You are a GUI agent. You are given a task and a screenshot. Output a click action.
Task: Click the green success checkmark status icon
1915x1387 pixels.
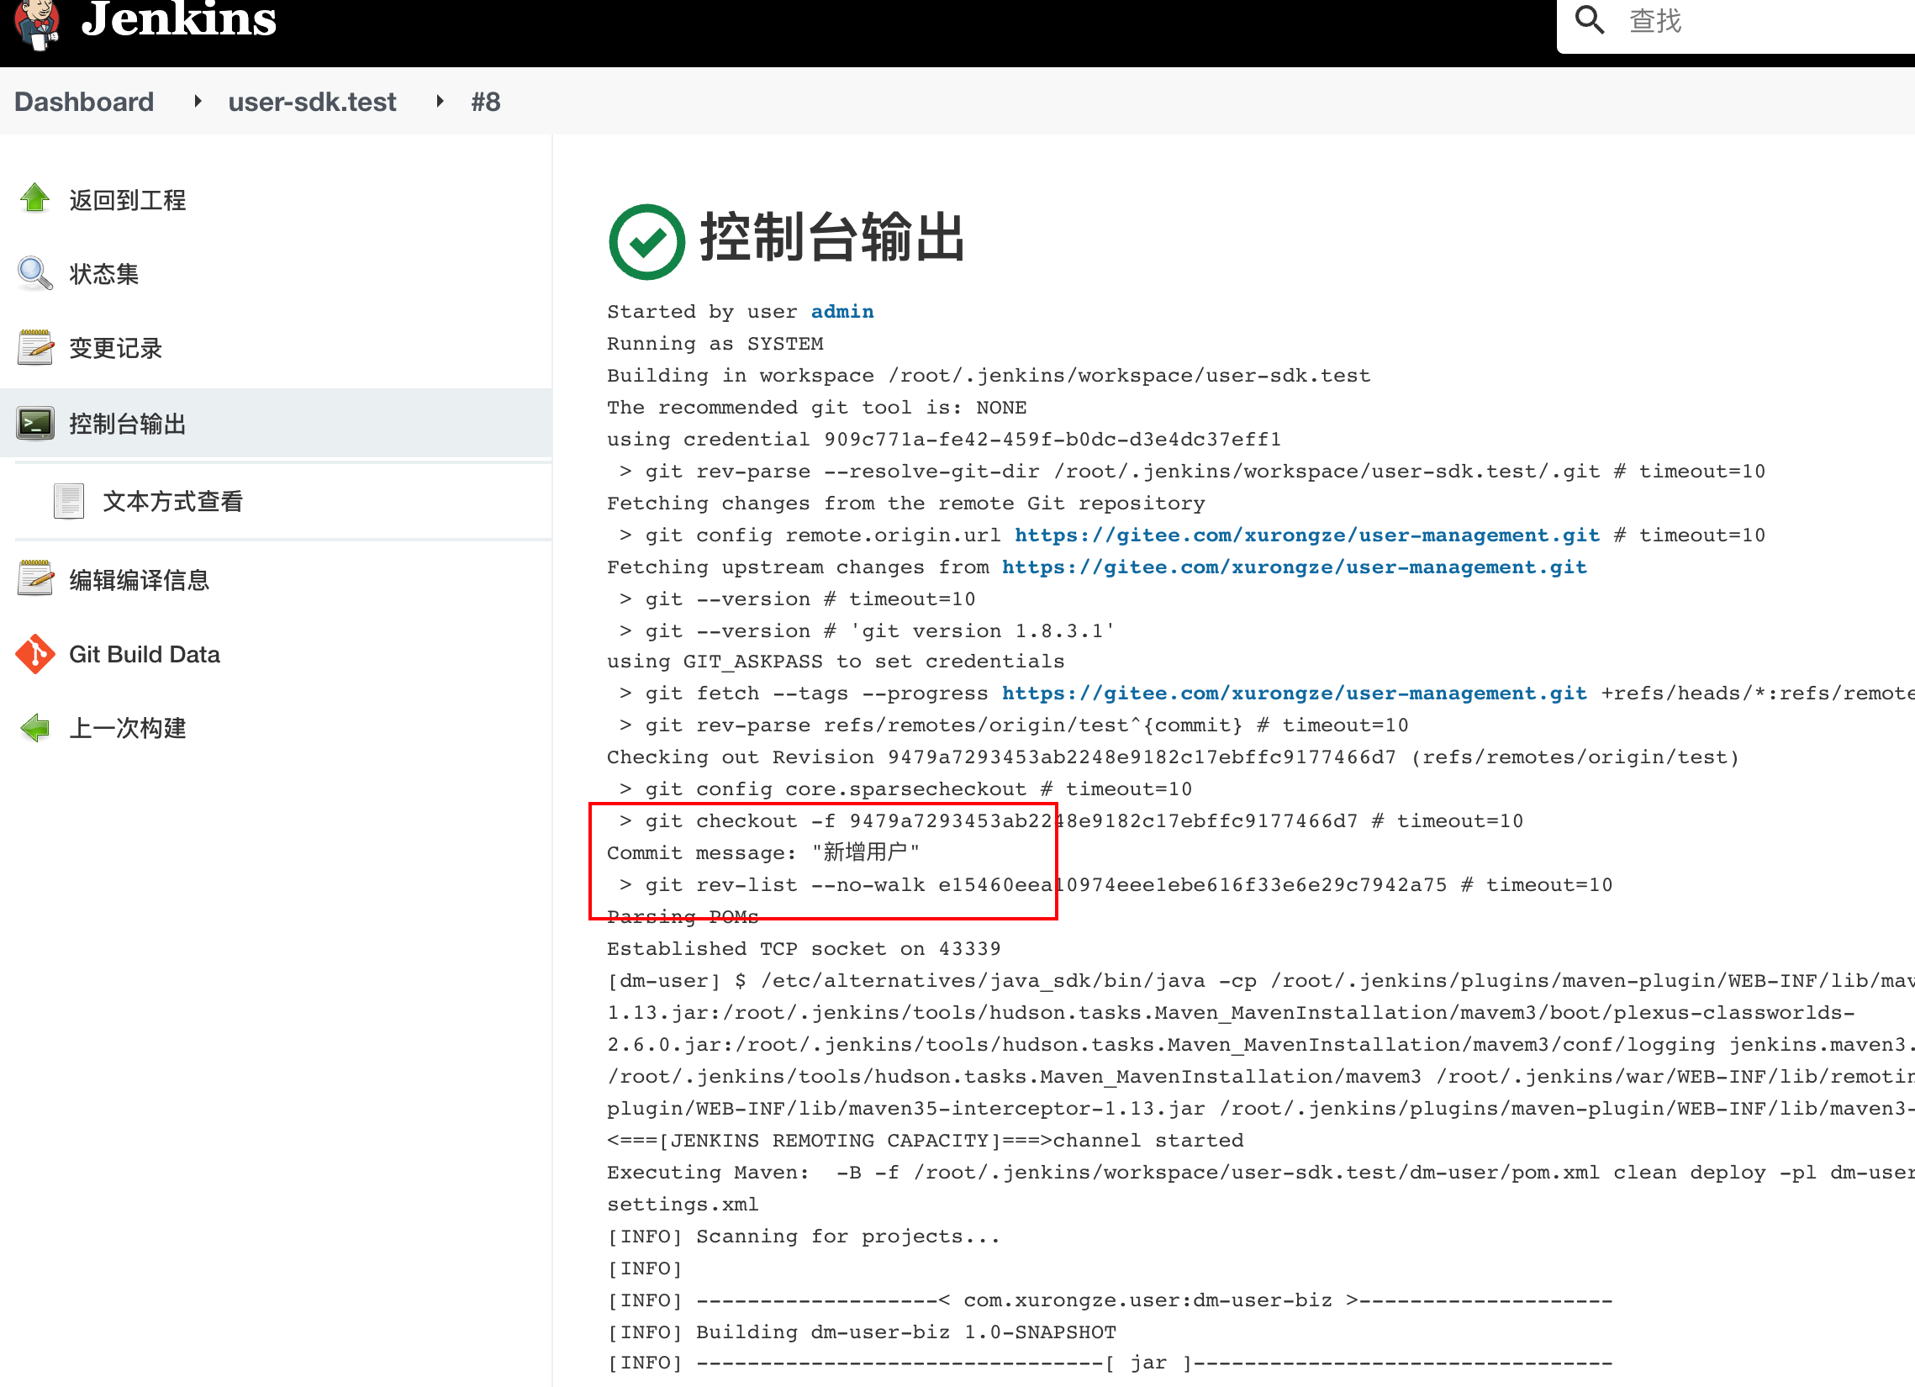646,241
